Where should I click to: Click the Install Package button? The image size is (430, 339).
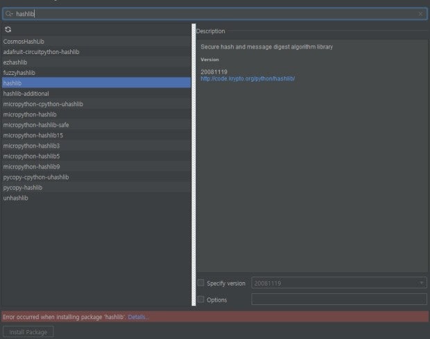pos(28,332)
